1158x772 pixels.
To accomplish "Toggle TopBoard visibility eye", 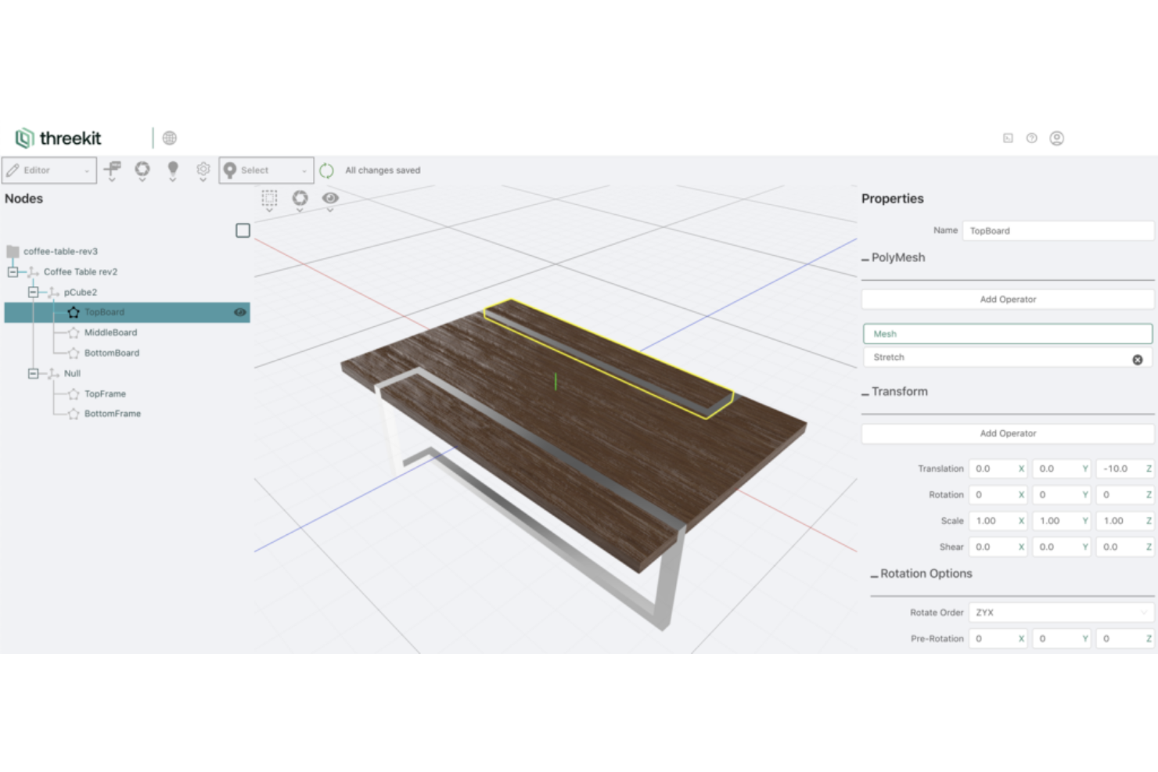I will click(240, 312).
